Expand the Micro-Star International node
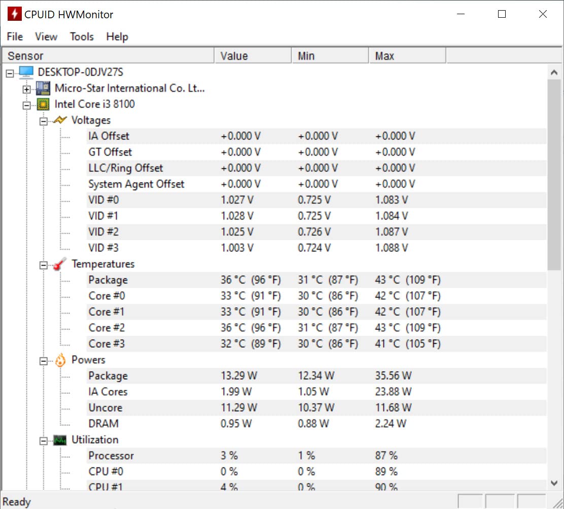The height and width of the screenshot is (509, 564). point(26,89)
